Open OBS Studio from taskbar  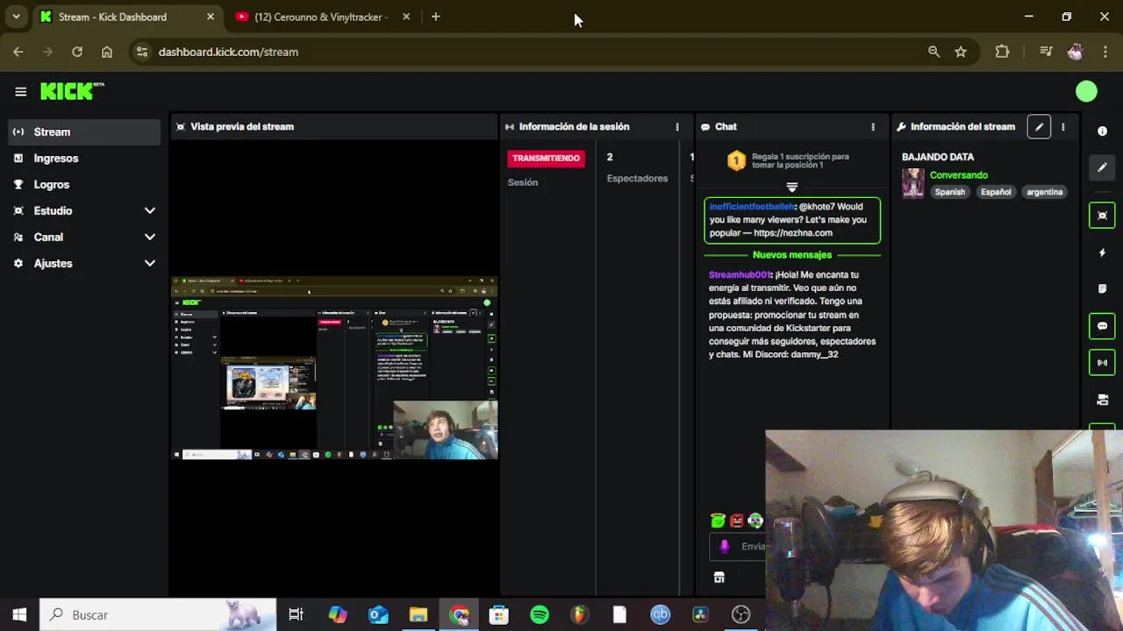[x=741, y=614]
